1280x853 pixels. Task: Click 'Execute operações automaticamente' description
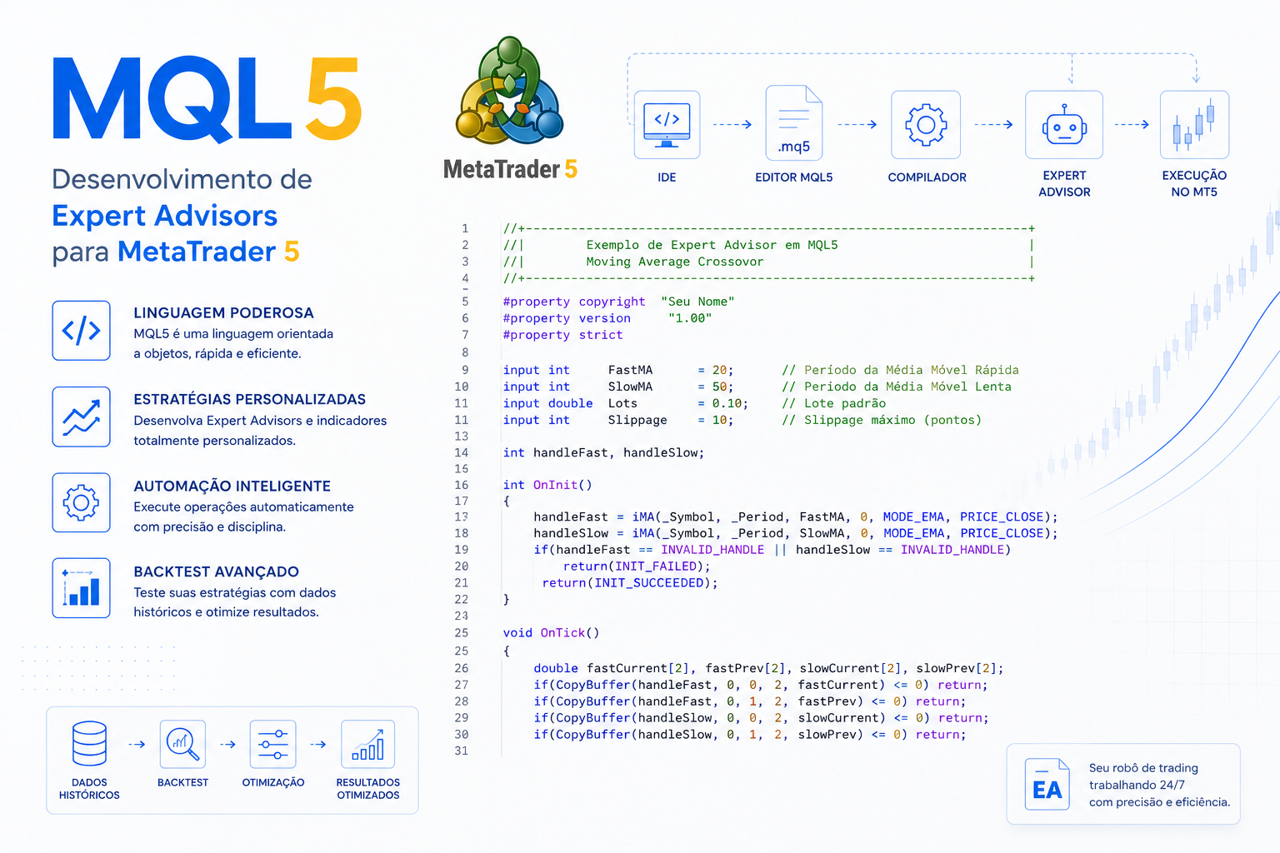coord(243,507)
